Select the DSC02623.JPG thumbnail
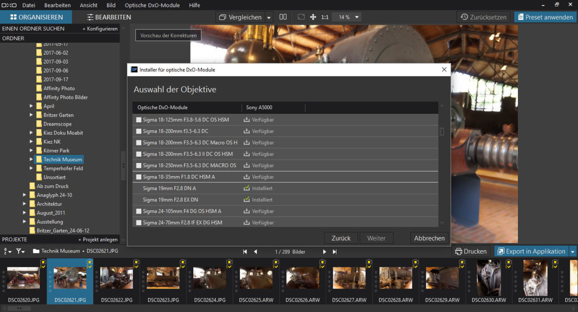Screen dimensions: 578x312 [163, 280]
